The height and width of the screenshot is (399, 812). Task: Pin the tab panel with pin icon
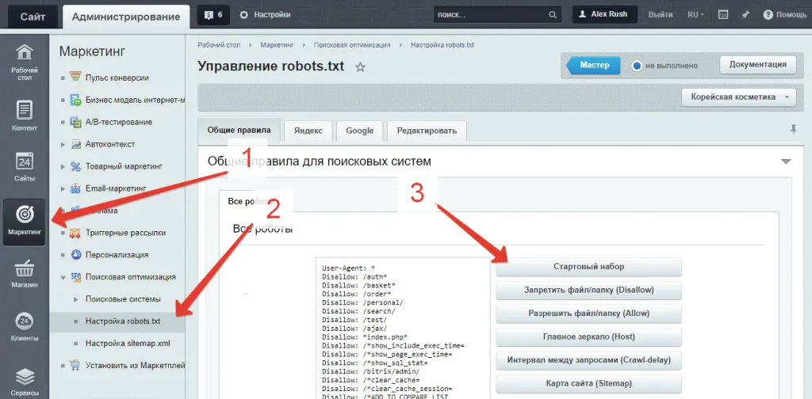coord(793,129)
